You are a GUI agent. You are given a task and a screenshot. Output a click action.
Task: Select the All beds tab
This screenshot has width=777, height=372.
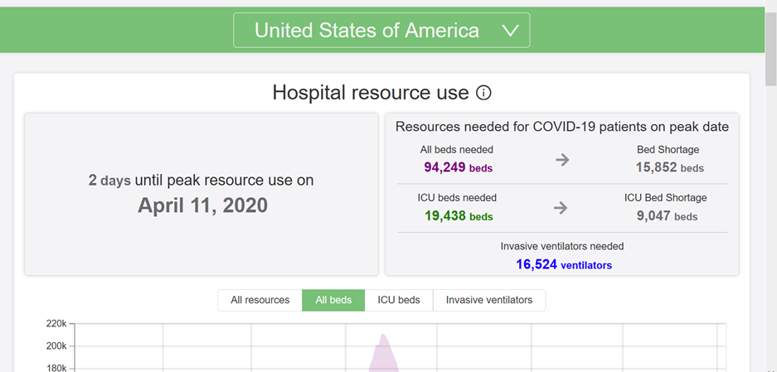tap(333, 300)
